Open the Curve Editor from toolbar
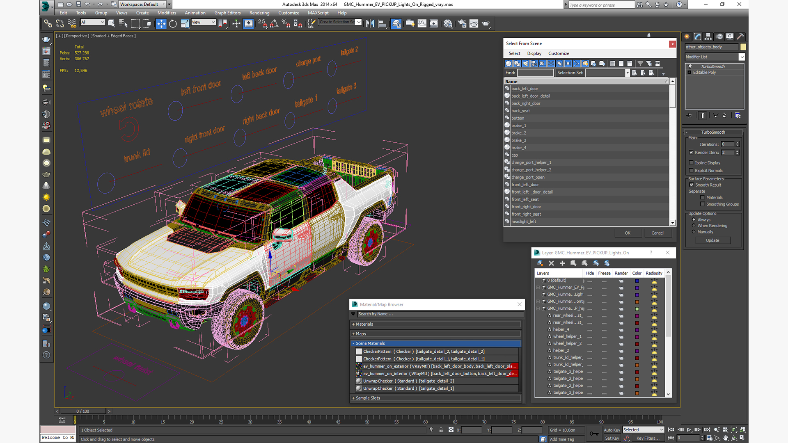Image resolution: width=788 pixels, height=443 pixels. coord(422,24)
